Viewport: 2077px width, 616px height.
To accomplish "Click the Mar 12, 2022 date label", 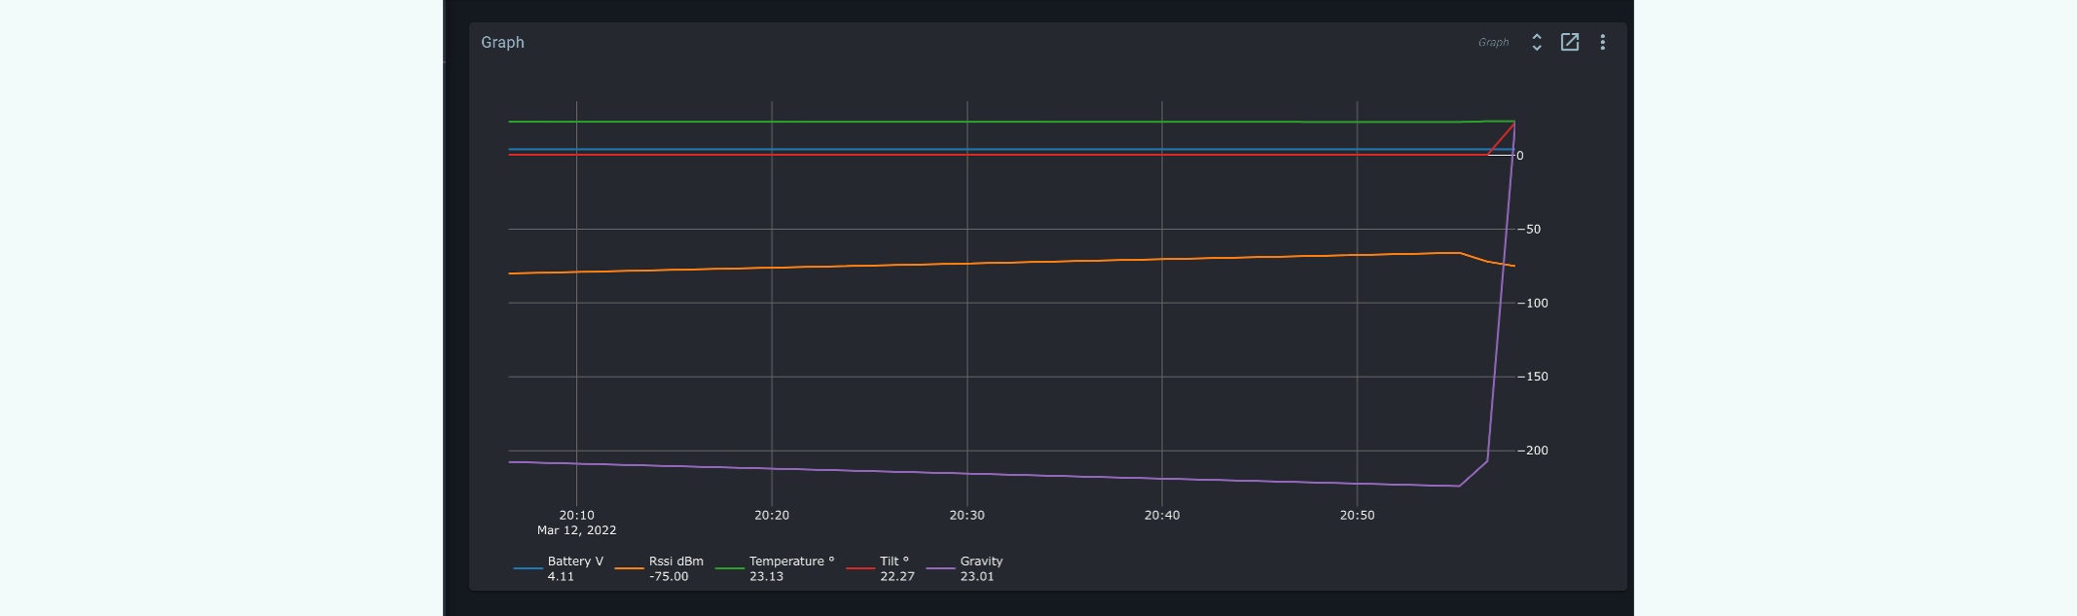I will tap(576, 531).
